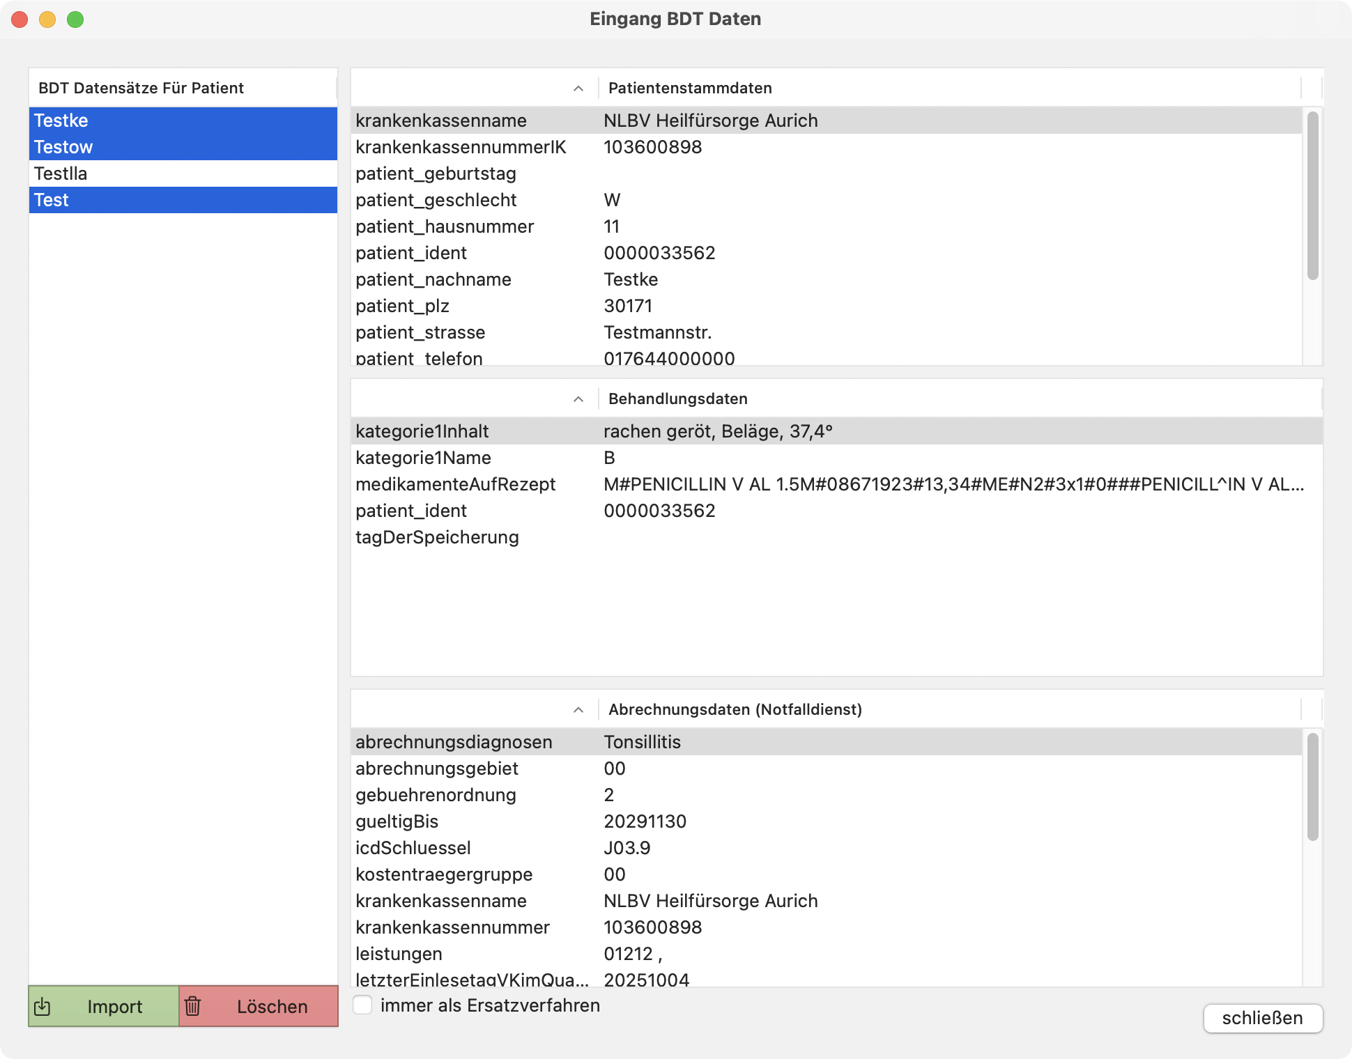Select the icdSchluessel row showing J03.9

[x=627, y=848]
